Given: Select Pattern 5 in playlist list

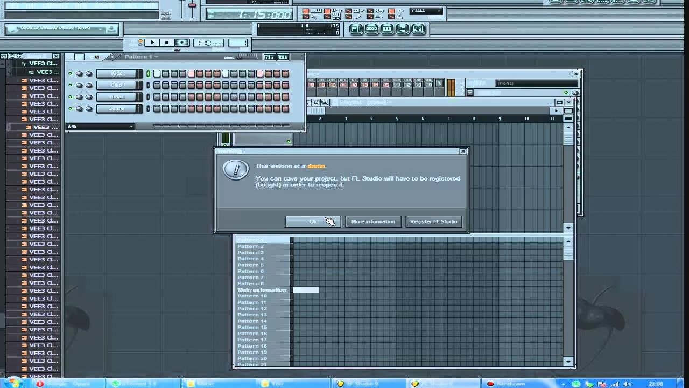Looking at the screenshot, I should click(x=263, y=265).
